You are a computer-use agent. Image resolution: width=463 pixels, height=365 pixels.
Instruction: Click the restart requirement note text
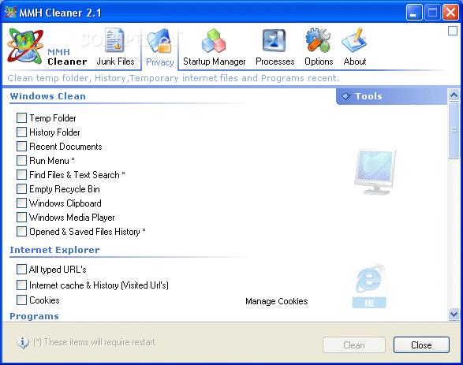(x=95, y=342)
